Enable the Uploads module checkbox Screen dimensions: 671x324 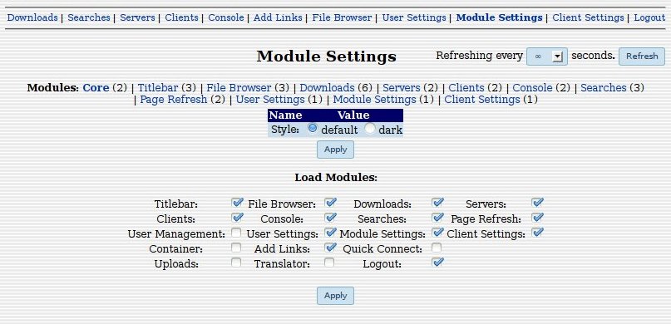tap(236, 263)
